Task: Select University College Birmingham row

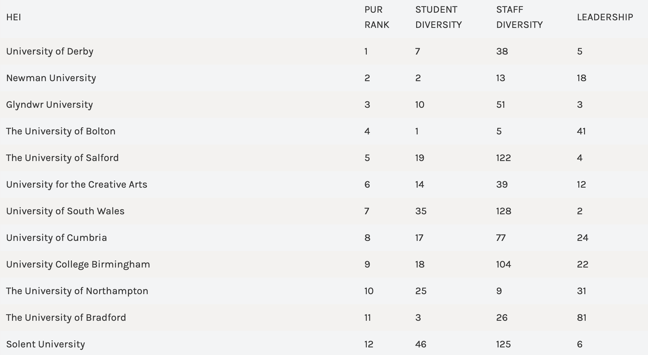Action: [x=78, y=264]
